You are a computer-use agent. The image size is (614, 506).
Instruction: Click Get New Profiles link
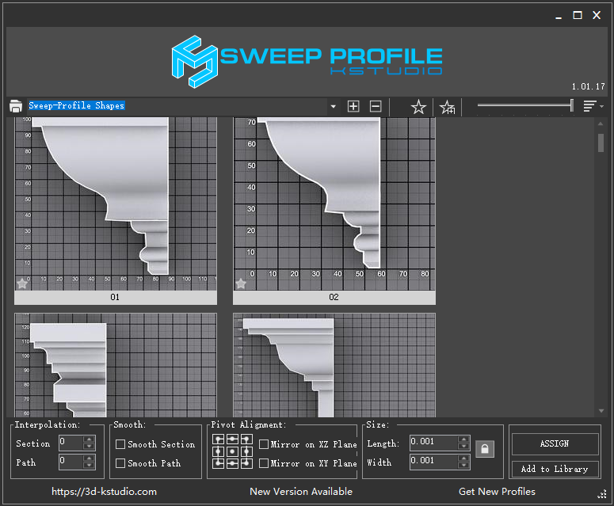[497, 492]
